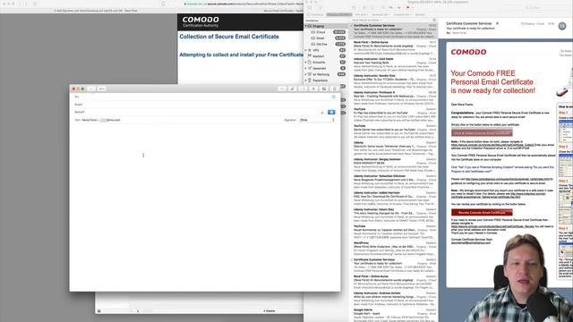The image size is (573, 322).
Task: Click the message list filter icon
Action: point(434,20)
